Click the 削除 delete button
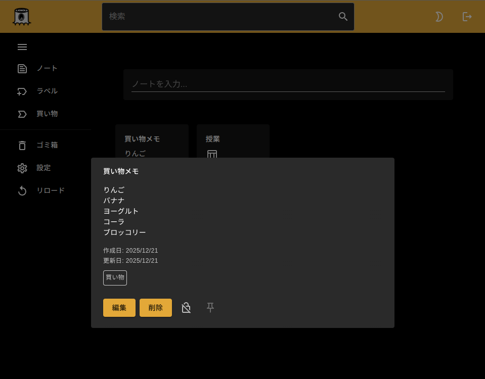This screenshot has height=379, width=485. (156, 308)
